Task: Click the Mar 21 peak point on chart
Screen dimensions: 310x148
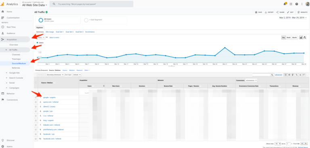Action: point(225,48)
